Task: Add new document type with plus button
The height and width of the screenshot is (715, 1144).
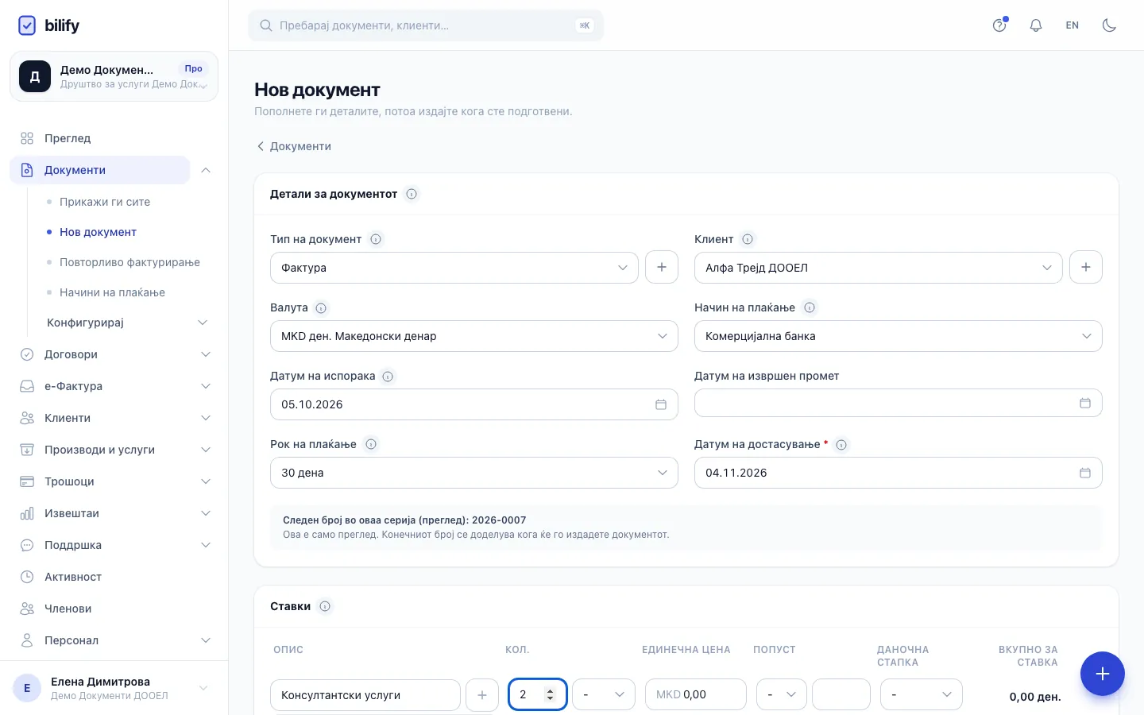Action: pos(662,267)
